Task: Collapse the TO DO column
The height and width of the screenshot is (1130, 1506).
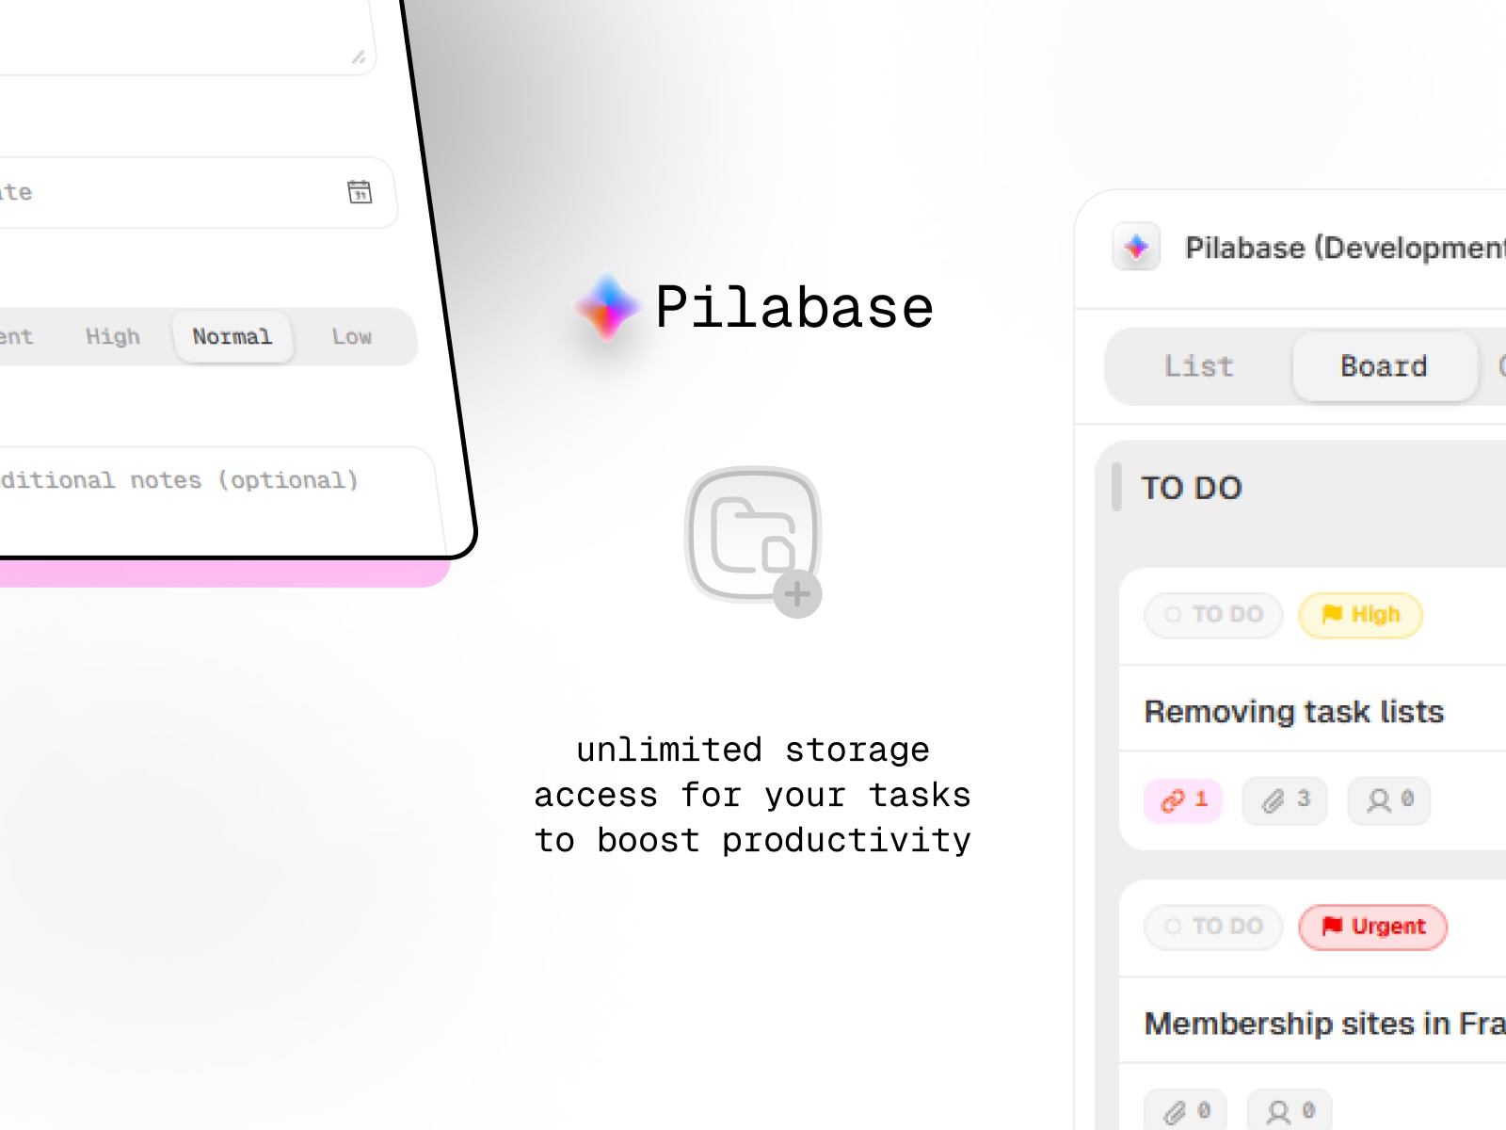Action: tap(1116, 488)
